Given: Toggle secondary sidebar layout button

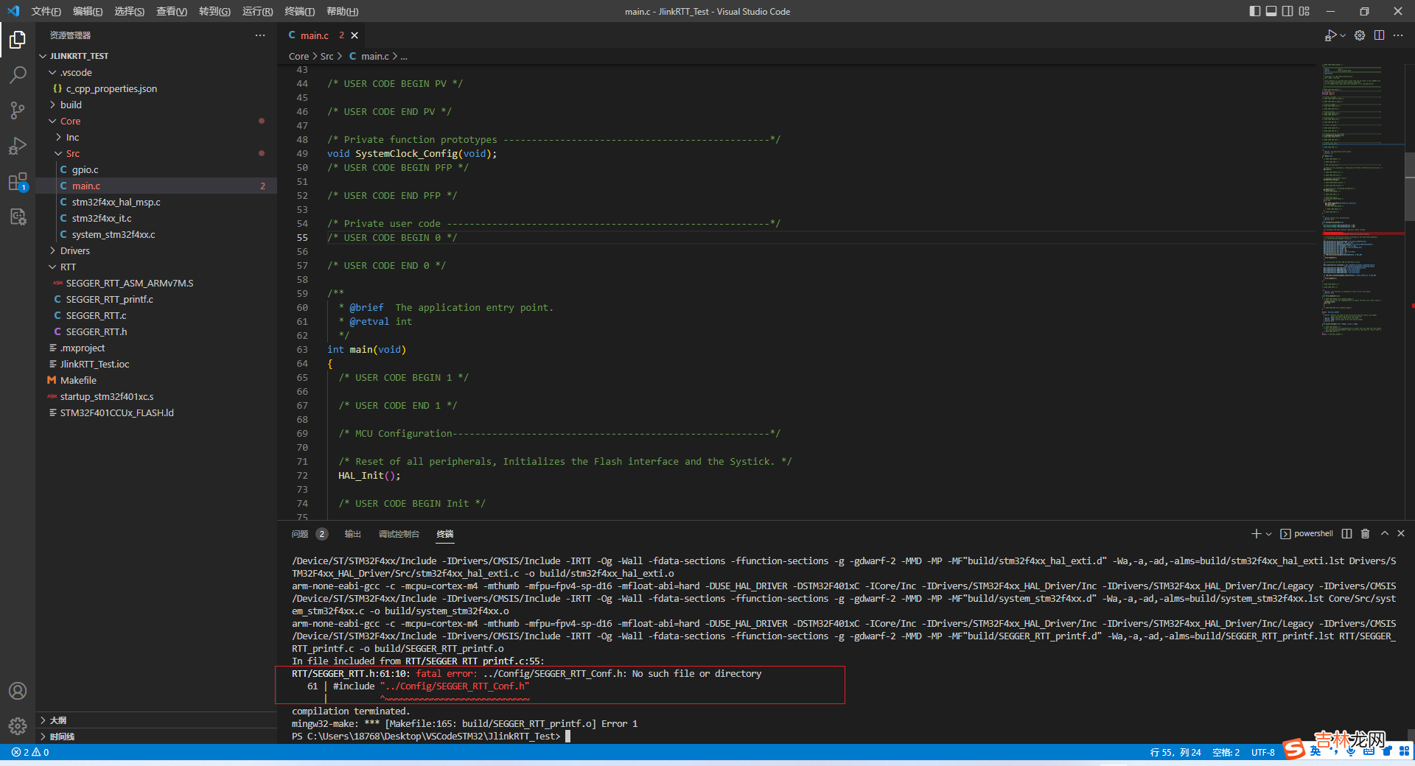Looking at the screenshot, I should click(x=1288, y=11).
